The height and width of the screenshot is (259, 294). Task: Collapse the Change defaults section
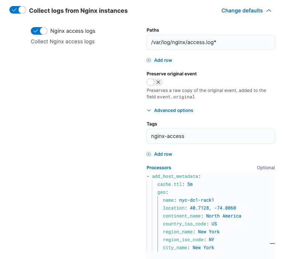point(242,11)
